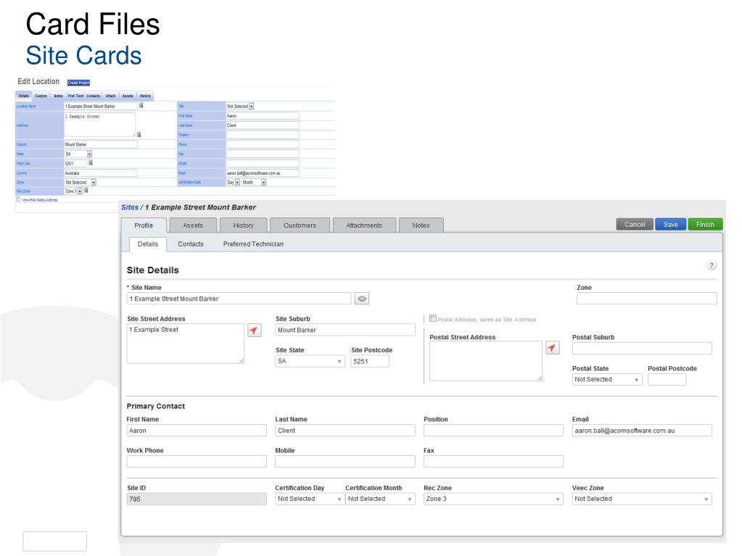Open the help question mark icon
Image resolution: width=742 pixels, height=556 pixels.
(x=712, y=265)
